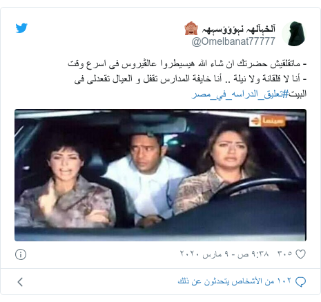Viewport: 321px width, 302px height.
Task: View the ١٠٢ people talking about this
Action: 234,281
